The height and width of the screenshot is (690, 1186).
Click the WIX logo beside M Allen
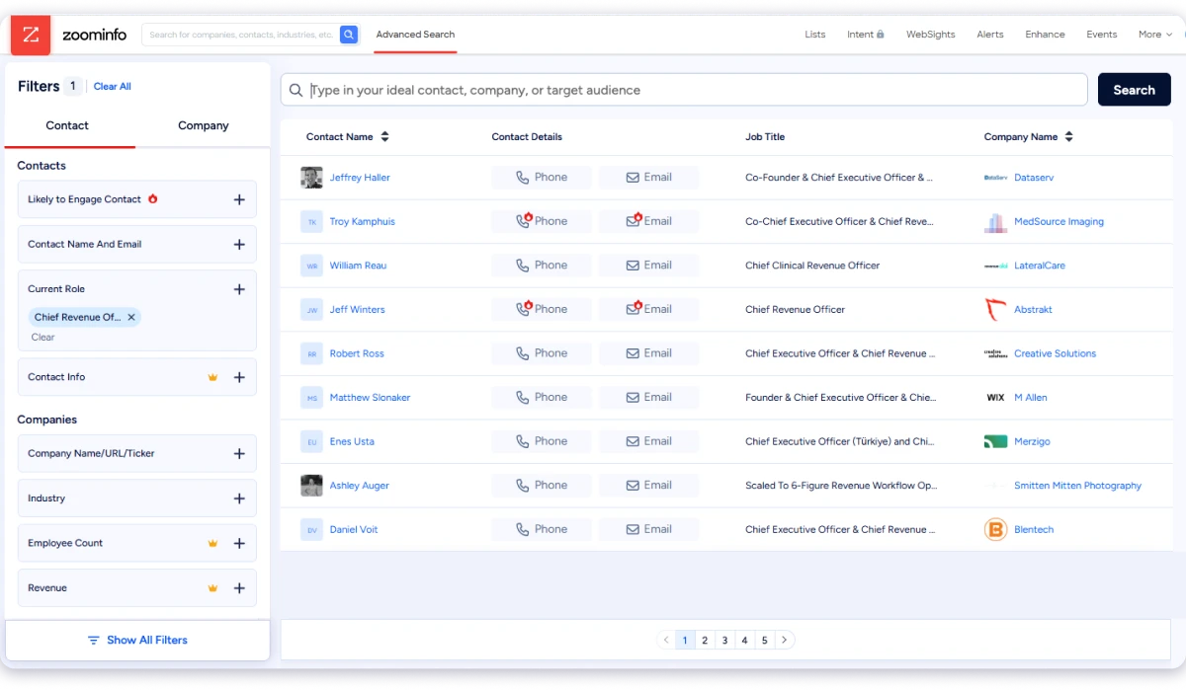coord(995,398)
